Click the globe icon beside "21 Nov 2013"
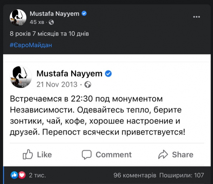This screenshot has width=213, height=184. click(x=88, y=84)
